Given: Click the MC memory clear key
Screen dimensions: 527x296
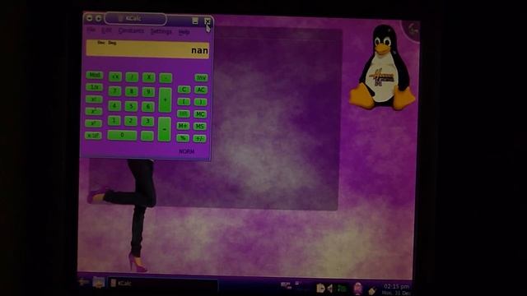Looking at the screenshot, I should pos(200,114).
